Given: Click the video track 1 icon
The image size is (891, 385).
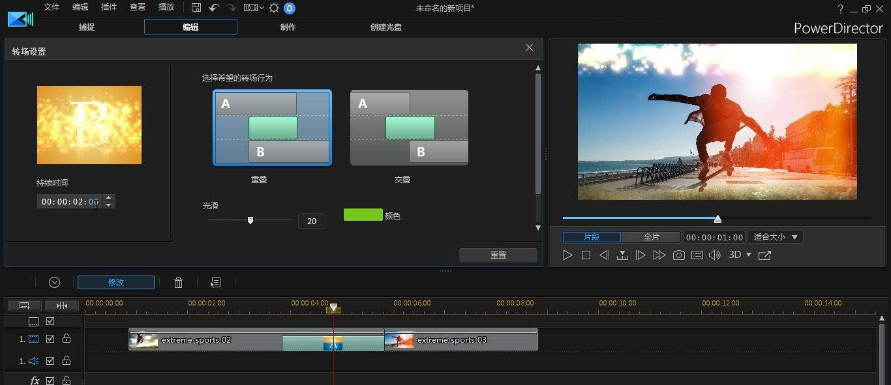Looking at the screenshot, I should click(x=33, y=339).
